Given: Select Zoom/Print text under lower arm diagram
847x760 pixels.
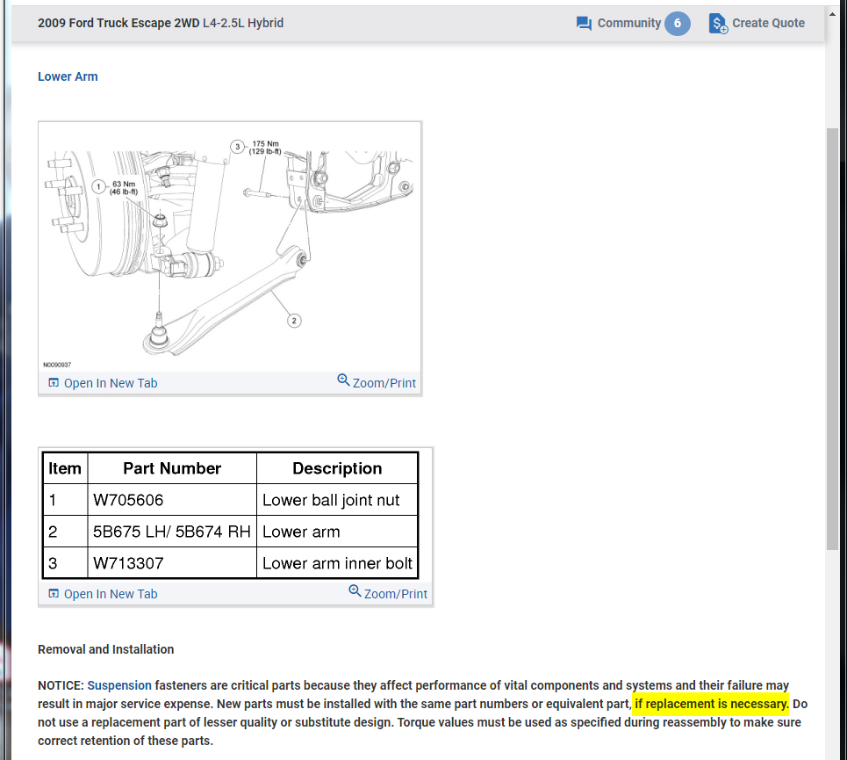Looking at the screenshot, I should [x=384, y=383].
